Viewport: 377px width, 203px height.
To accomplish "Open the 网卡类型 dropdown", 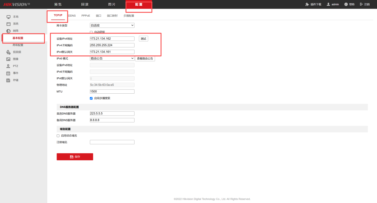I will click(112, 25).
